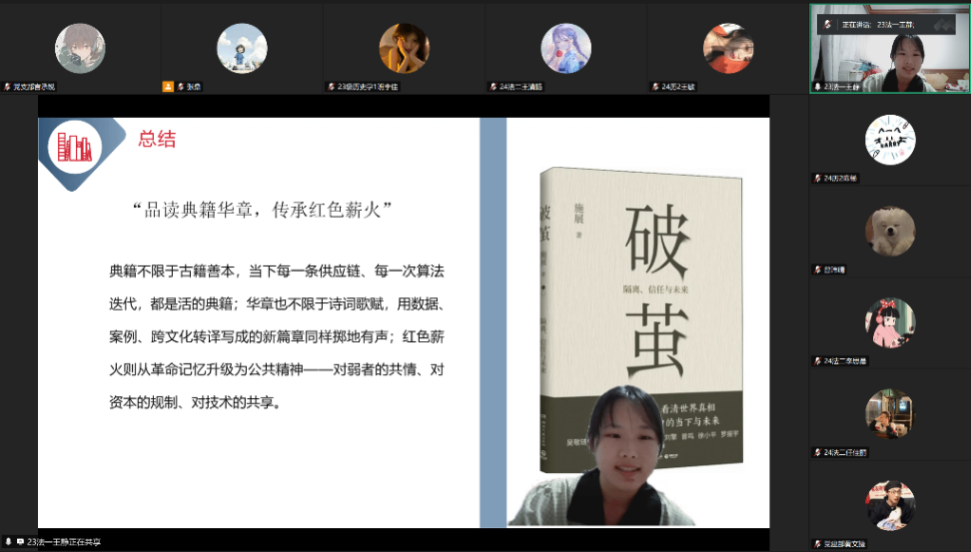This screenshot has height=552, width=971.
Task: Click the muted mic icon beside 24法二李思星
Action: 816,360
